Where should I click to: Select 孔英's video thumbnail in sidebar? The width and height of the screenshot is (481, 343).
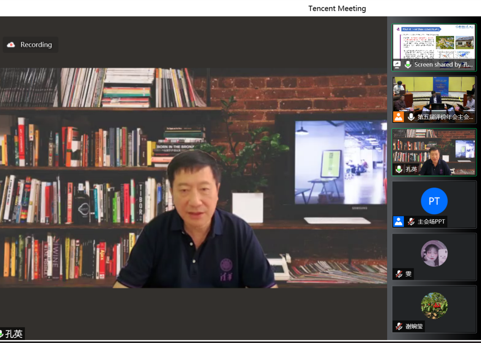[x=434, y=150]
